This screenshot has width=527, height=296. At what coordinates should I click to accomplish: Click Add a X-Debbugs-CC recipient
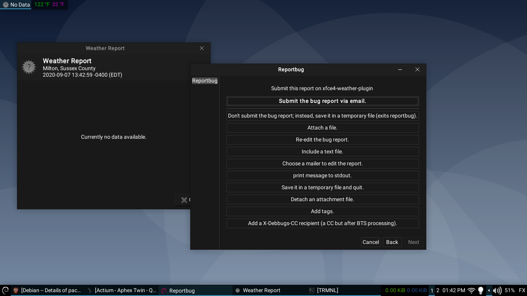(x=323, y=223)
